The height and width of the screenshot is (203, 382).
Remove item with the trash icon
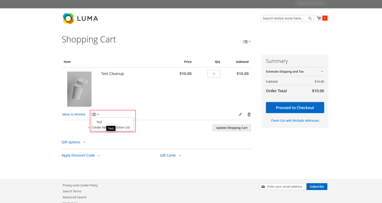pyautogui.click(x=249, y=114)
